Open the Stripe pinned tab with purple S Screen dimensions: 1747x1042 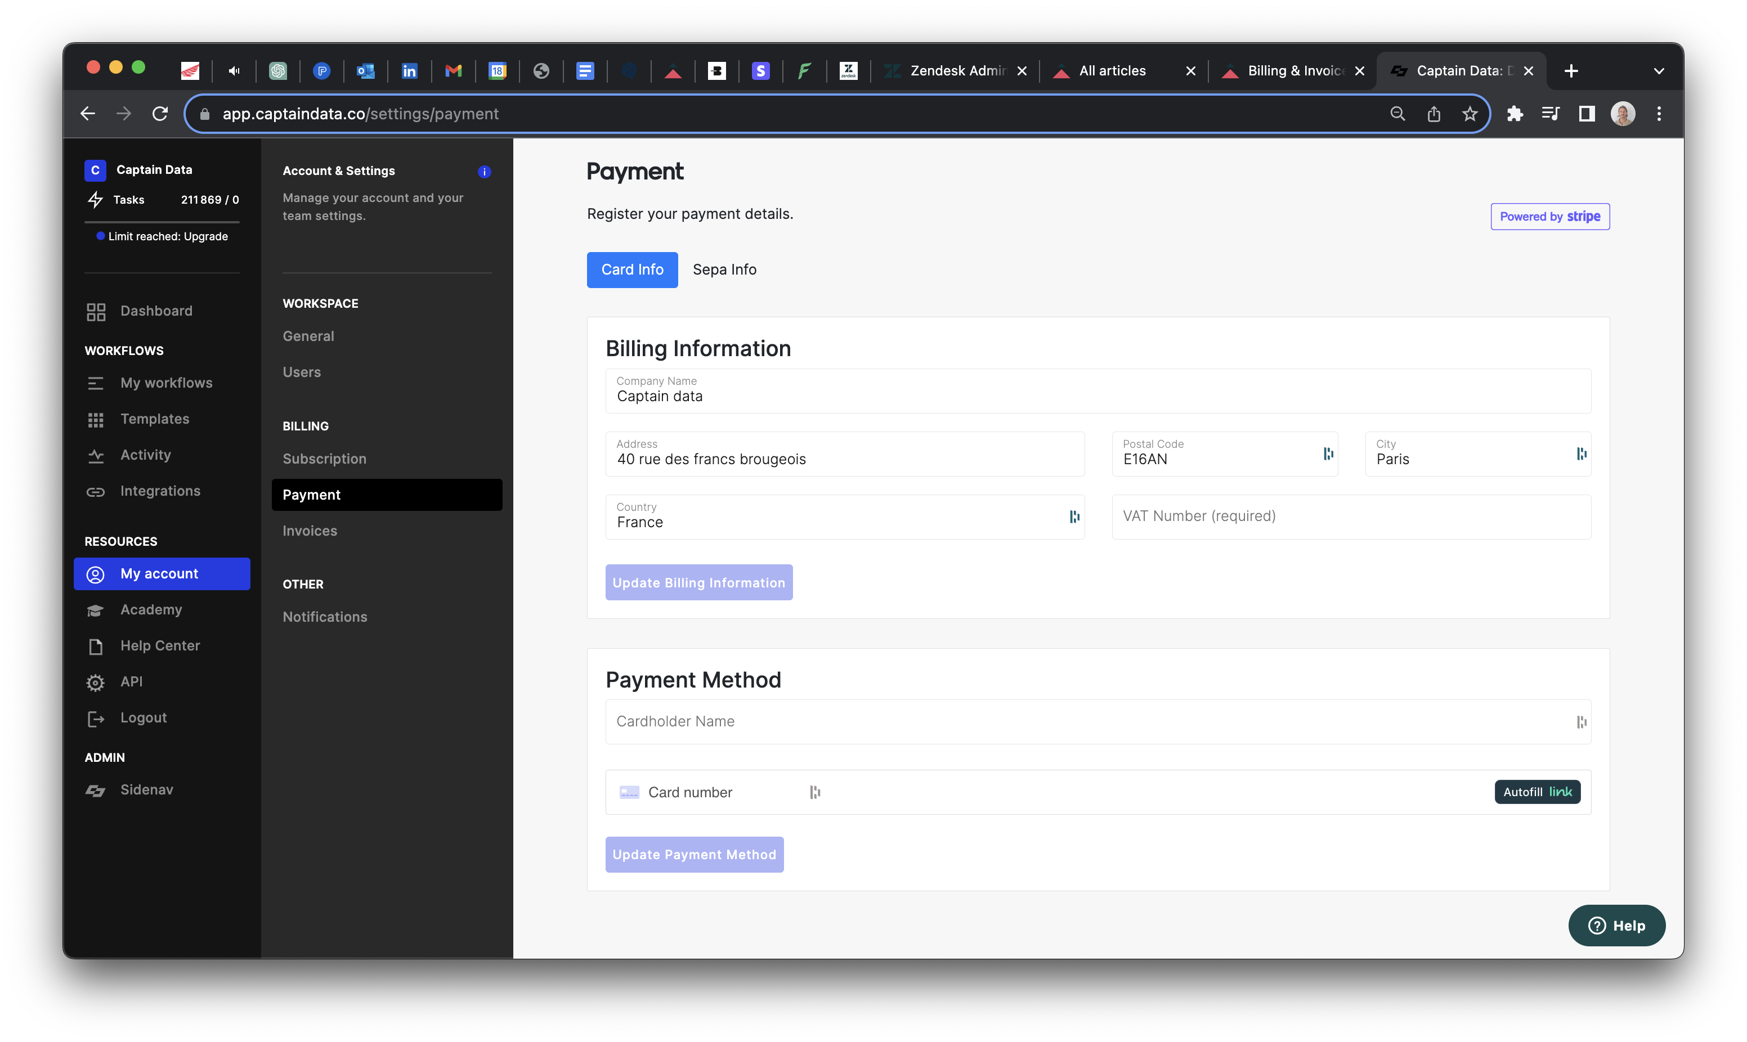[x=760, y=71]
